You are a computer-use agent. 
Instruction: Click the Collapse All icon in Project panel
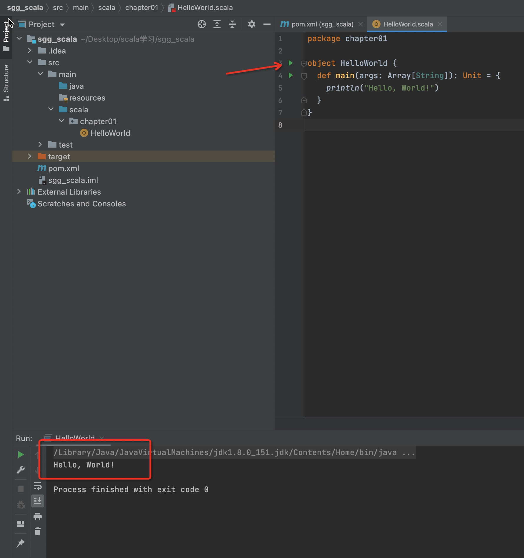(232, 24)
